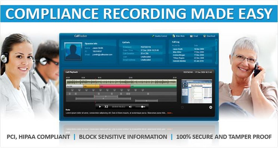Click 100% SECURE AND TAMPER PROOF text
The image size is (278, 148).
(224, 137)
